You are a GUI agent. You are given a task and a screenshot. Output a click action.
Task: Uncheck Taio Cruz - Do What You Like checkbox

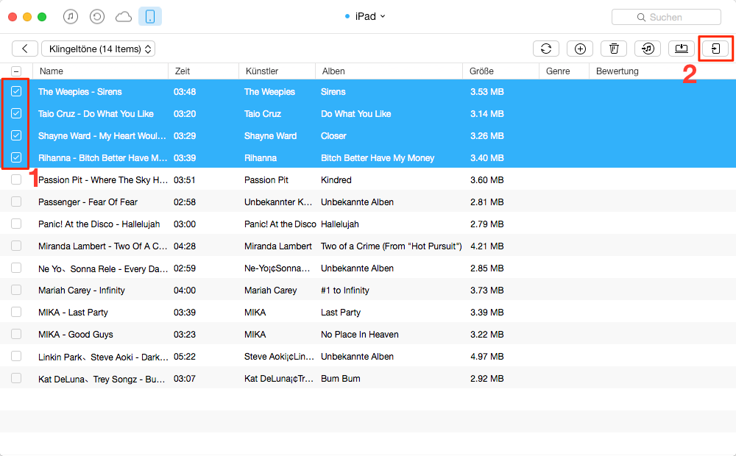point(16,113)
